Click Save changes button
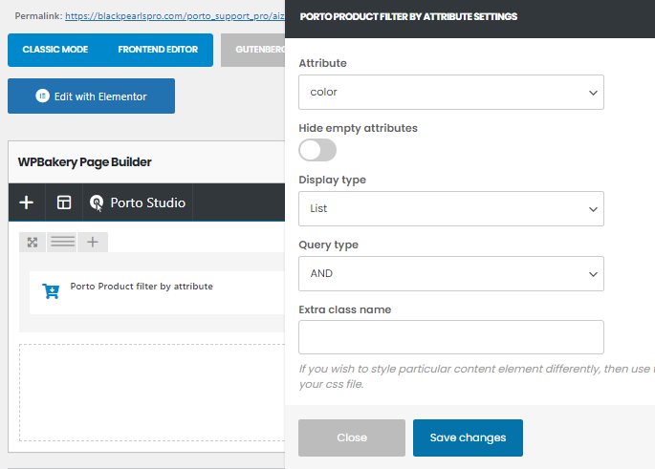The width and height of the screenshot is (655, 469). pyautogui.click(x=468, y=437)
